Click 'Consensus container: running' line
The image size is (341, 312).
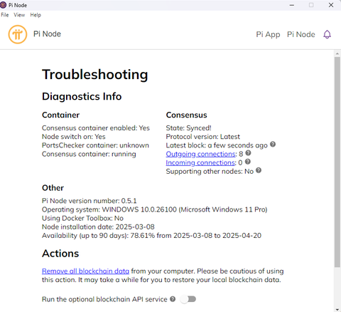[x=89, y=154]
